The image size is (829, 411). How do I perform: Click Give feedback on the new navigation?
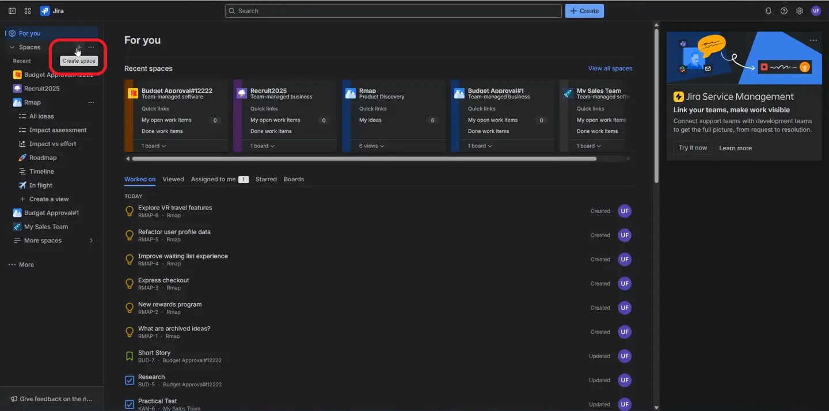(x=51, y=399)
